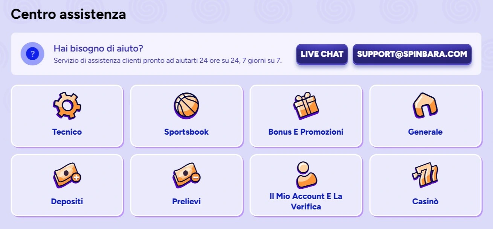Click the blue question mark help icon
This screenshot has height=229, width=493.
click(32, 54)
